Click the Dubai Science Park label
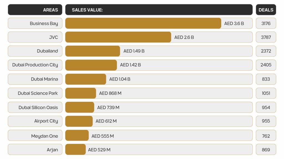The width and height of the screenshot is (284, 159). [38, 93]
